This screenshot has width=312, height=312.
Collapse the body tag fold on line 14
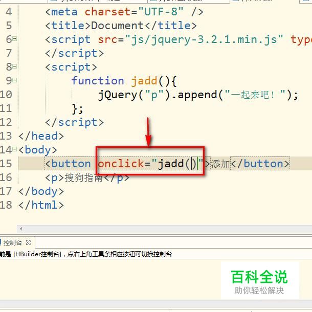pyautogui.click(x=14, y=149)
